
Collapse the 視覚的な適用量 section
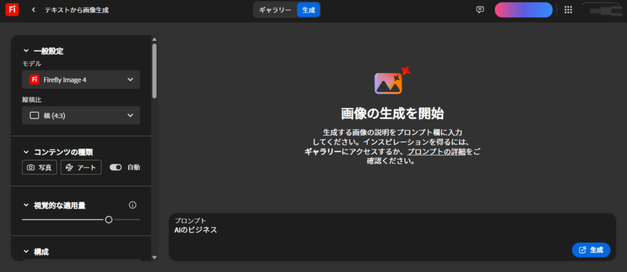click(26, 205)
